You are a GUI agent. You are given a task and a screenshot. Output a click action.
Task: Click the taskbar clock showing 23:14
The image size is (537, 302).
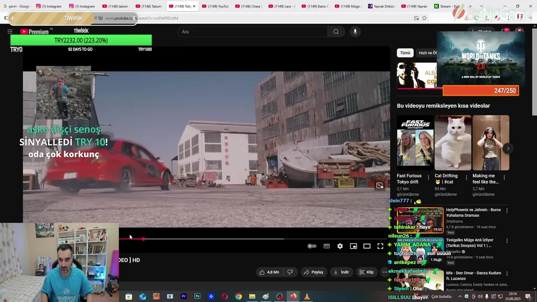[513, 297]
